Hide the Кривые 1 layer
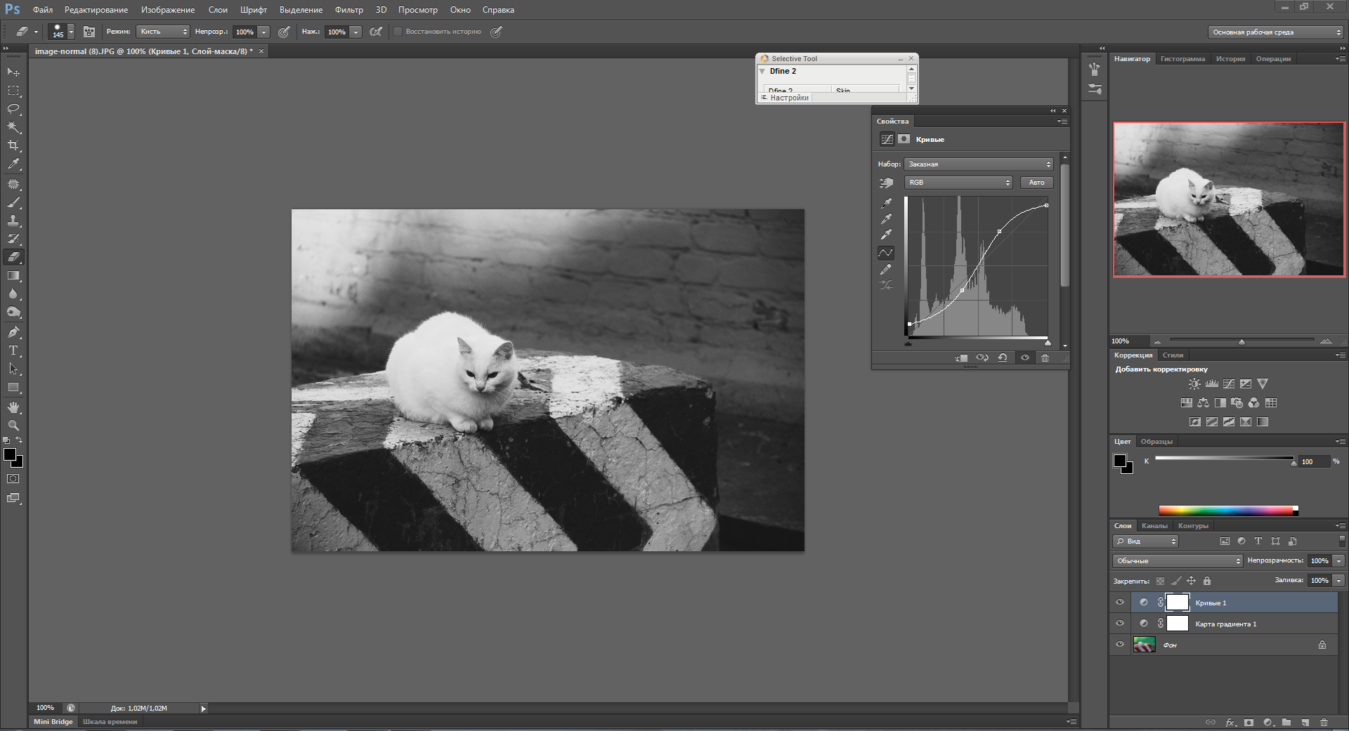The image size is (1349, 731). (1120, 602)
